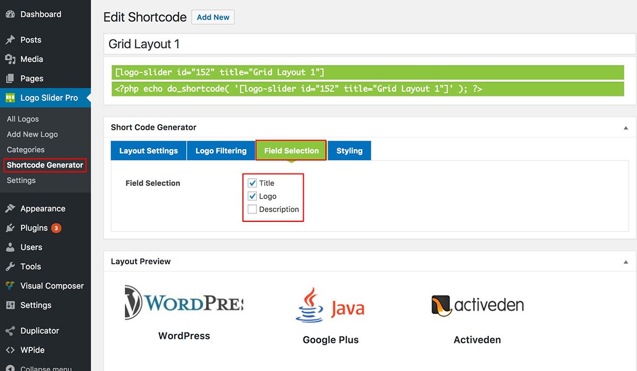Uncheck the Logo field checkbox

252,196
